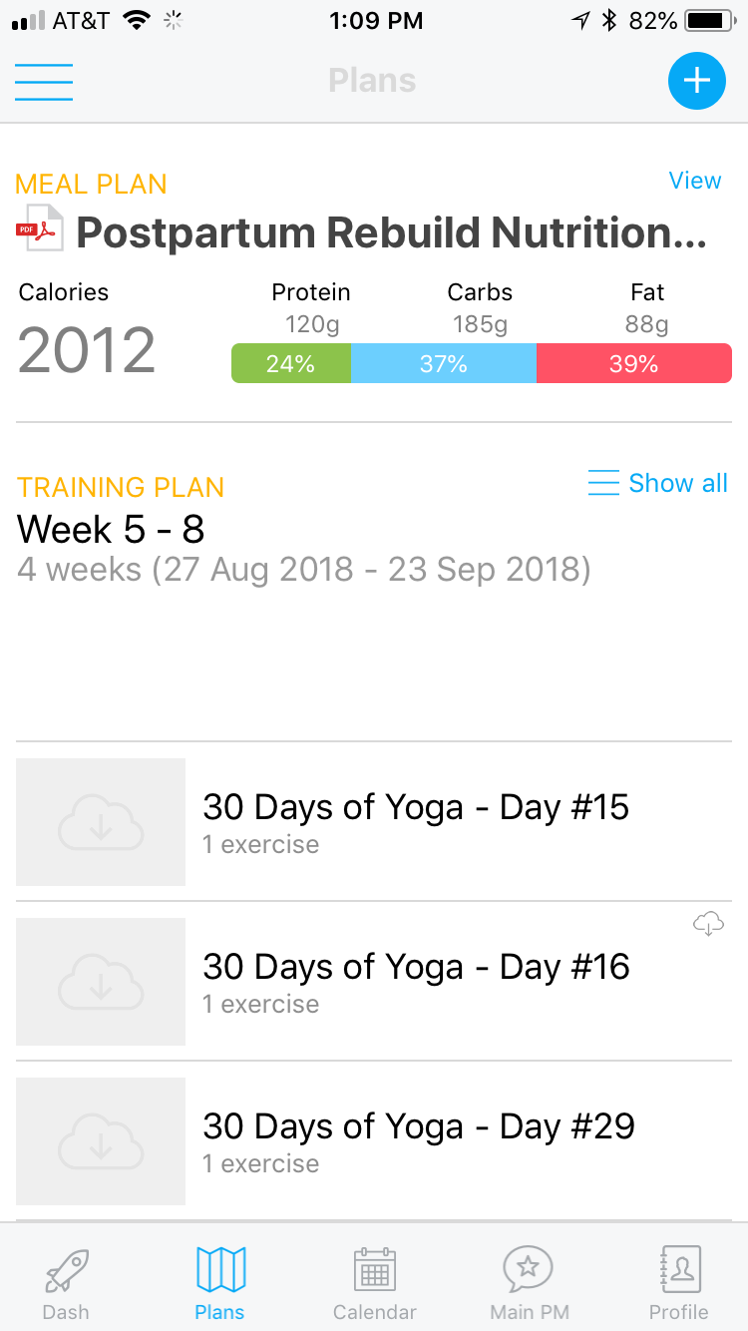748x1331 pixels.
Task: Click View link for meal plan
Action: click(x=695, y=181)
